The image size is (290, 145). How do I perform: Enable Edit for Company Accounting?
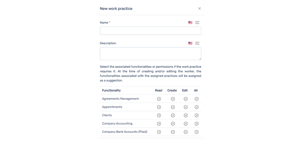(x=186, y=124)
